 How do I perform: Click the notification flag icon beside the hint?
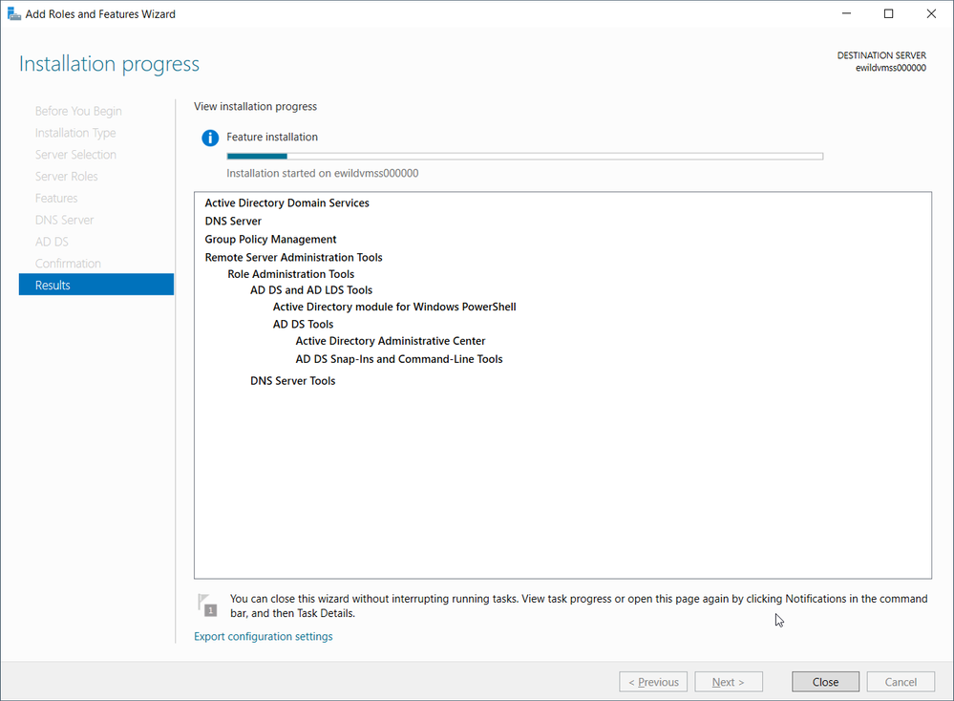(207, 605)
